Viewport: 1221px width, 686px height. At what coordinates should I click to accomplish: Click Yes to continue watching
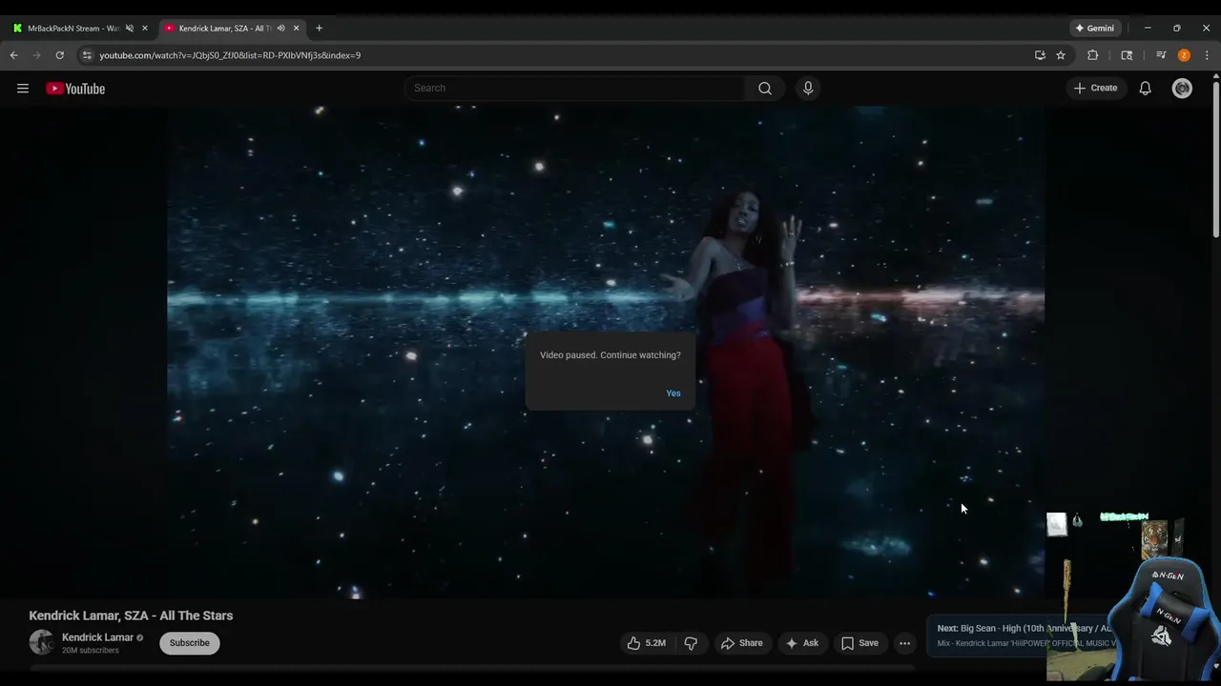tap(673, 393)
